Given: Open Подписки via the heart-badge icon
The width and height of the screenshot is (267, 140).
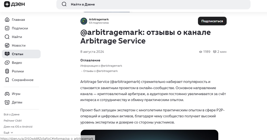Looking at the screenshot, I should coord(7,28).
